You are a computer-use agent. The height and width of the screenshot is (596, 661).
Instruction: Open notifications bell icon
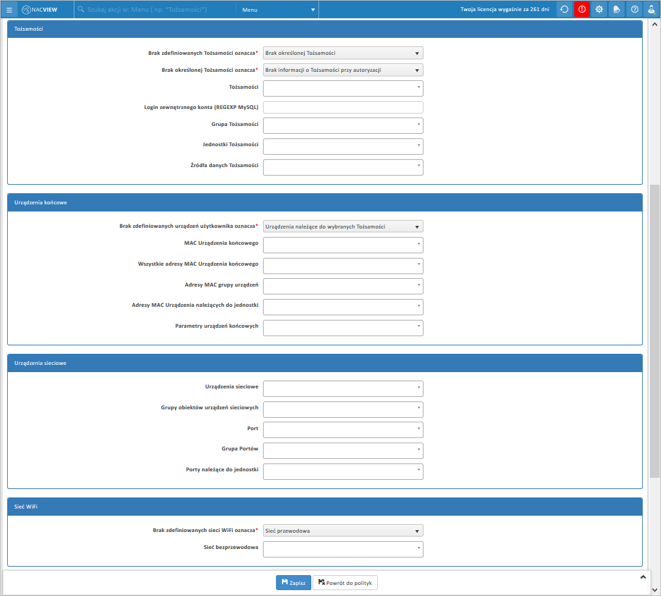click(x=617, y=9)
